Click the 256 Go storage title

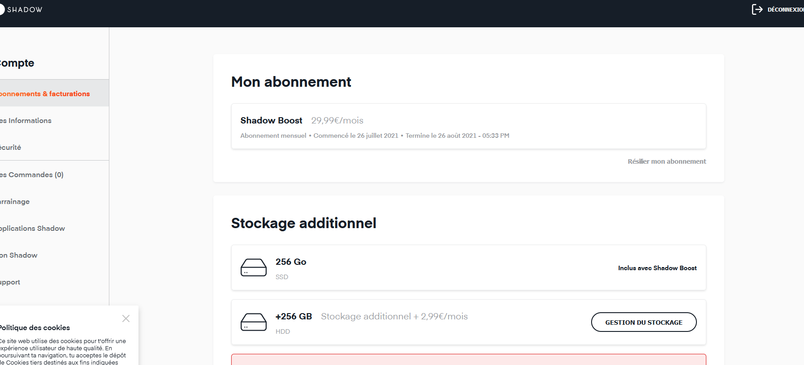pos(291,262)
